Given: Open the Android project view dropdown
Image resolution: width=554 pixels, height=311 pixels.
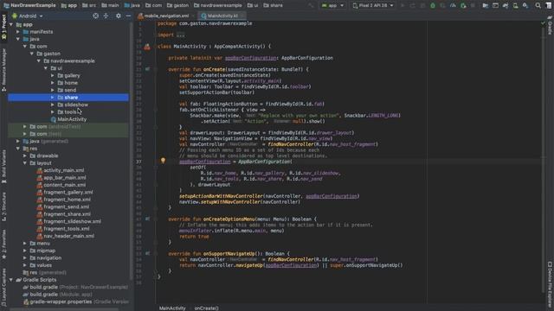Looking at the screenshot, I should [28, 16].
